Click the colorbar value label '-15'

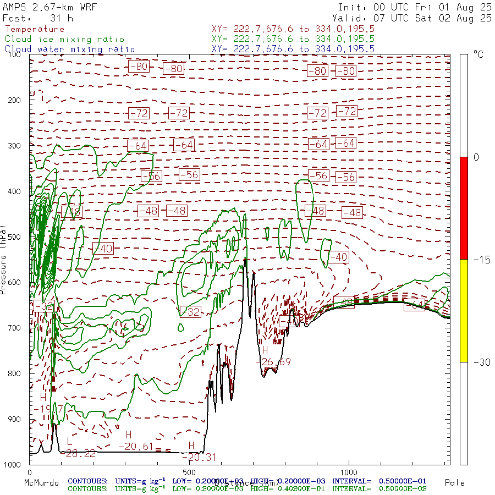[482, 260]
